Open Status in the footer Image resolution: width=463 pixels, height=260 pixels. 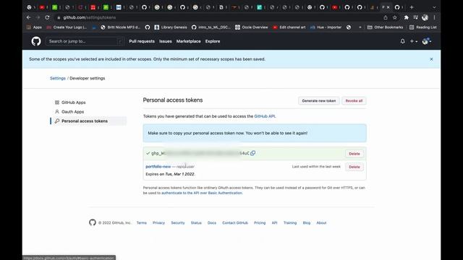click(x=196, y=223)
